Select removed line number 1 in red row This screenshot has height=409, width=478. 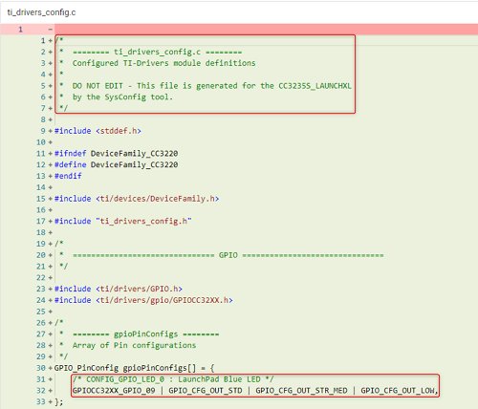[20, 30]
